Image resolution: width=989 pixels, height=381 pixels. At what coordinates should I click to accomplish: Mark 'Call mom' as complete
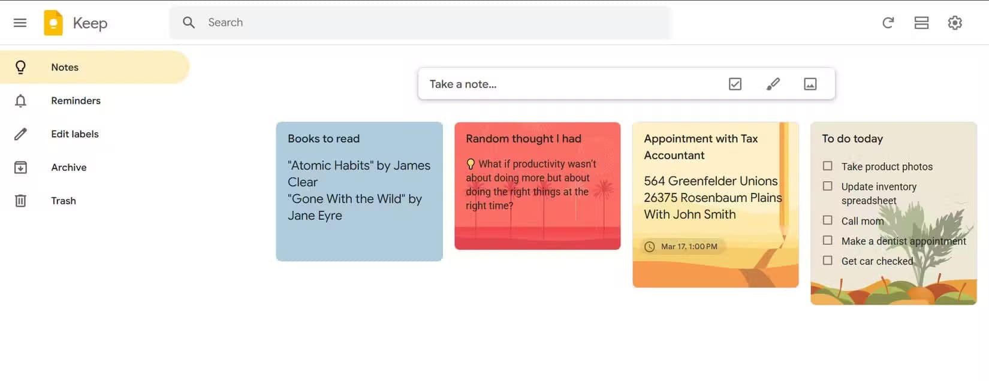click(x=827, y=220)
